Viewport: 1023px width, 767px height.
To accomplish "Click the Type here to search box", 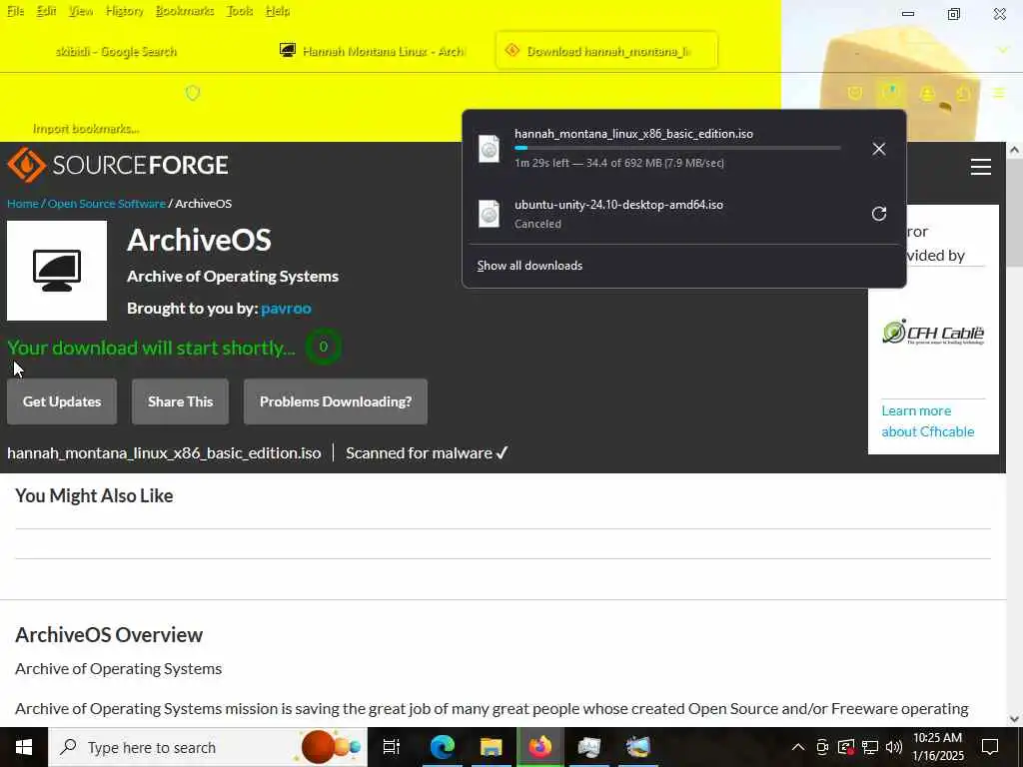I will pyautogui.click(x=208, y=747).
